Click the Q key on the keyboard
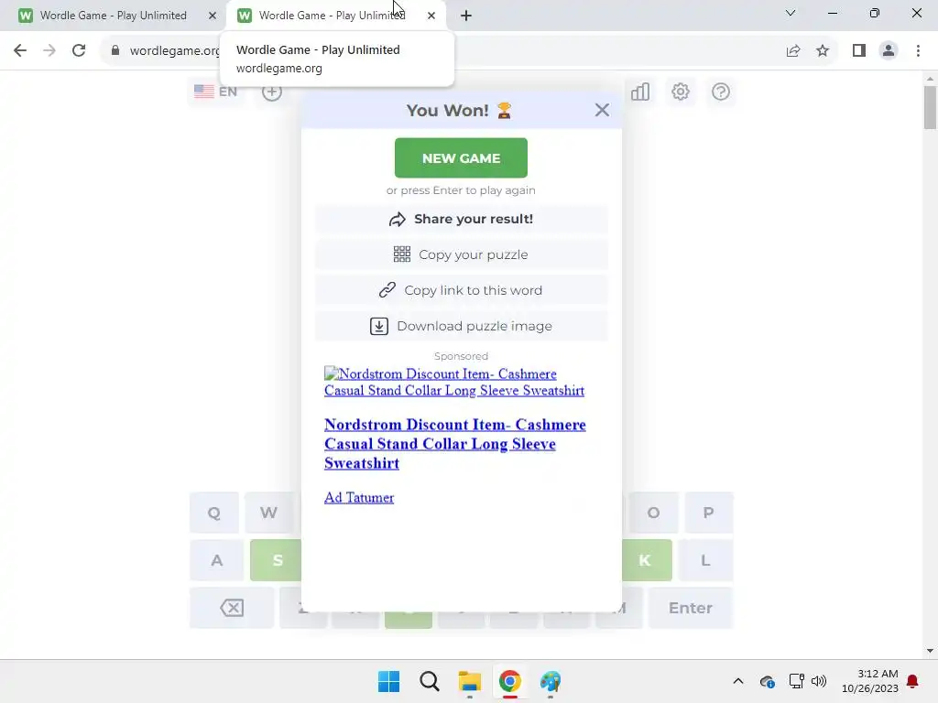 pyautogui.click(x=214, y=513)
